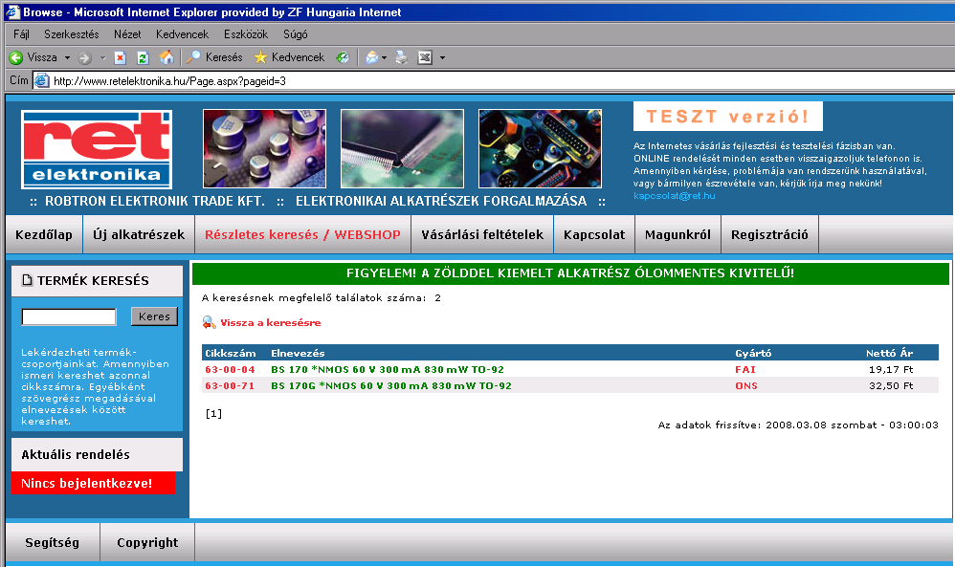Open the Szerkesztés menu
955x567 pixels.
(x=71, y=34)
